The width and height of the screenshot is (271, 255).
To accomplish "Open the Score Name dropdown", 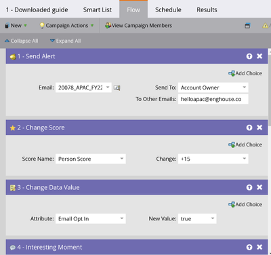I will (91, 159).
